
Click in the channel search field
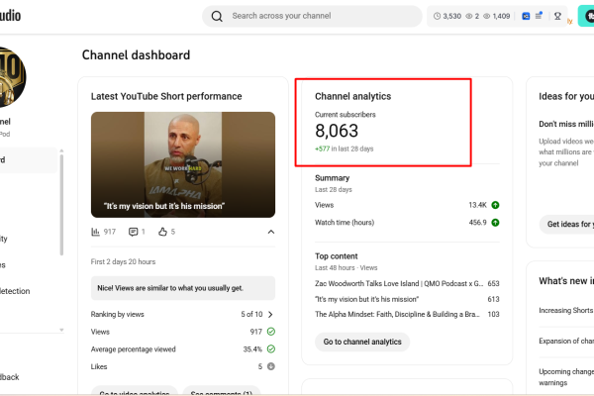pyautogui.click(x=317, y=16)
